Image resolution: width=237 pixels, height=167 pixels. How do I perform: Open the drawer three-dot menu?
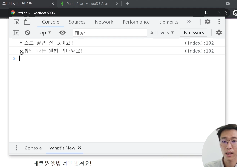point(16,148)
